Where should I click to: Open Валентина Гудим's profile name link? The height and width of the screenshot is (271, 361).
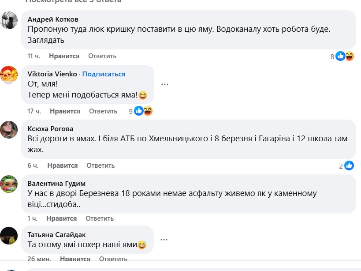56,183
